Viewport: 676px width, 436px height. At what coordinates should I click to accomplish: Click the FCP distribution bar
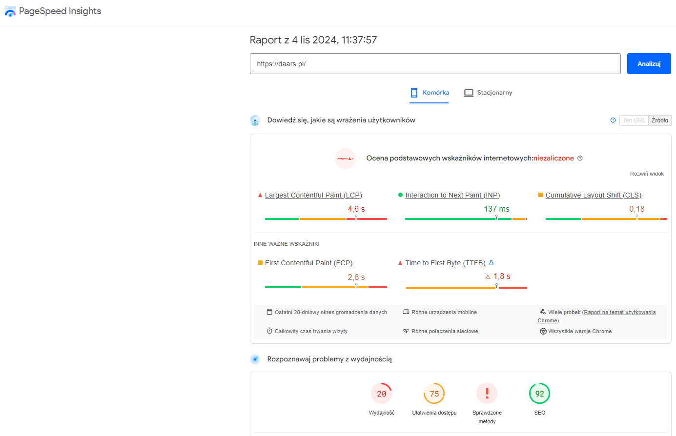pos(326,287)
